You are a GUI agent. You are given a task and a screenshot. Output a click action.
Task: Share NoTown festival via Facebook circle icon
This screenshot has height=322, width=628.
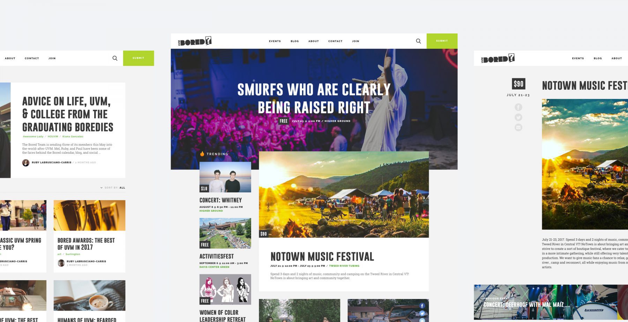pos(518,107)
